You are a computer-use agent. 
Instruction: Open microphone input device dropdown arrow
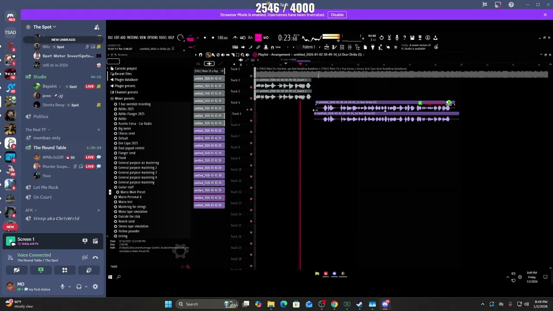point(70,286)
